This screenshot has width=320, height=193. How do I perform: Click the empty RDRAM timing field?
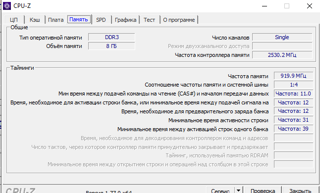(293, 155)
